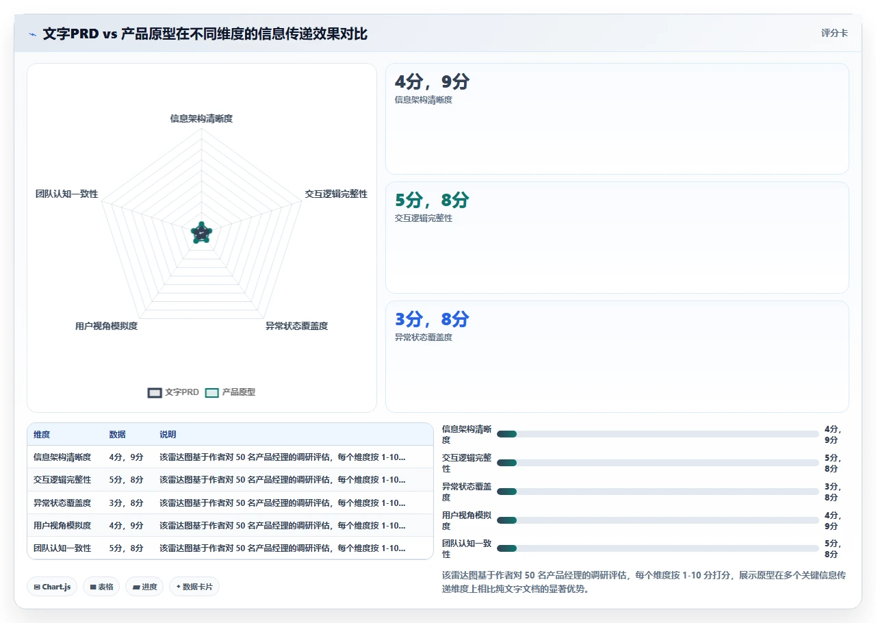The height and width of the screenshot is (623, 876).
Task: Click the blue 3分，8分 score in the third card
Action: (432, 319)
